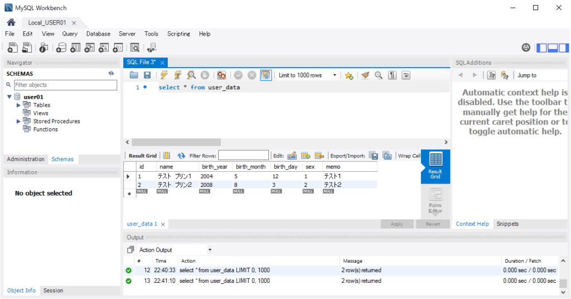The width and height of the screenshot is (571, 299).
Task: Open the Limit to 1000 rows dropdown
Action: [335, 75]
